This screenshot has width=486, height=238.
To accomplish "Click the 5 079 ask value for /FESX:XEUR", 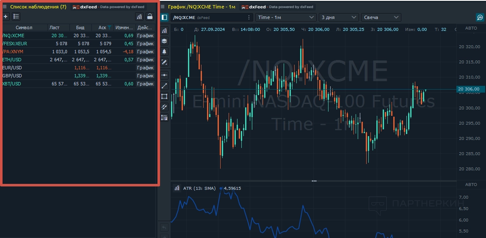I will coord(105,44).
